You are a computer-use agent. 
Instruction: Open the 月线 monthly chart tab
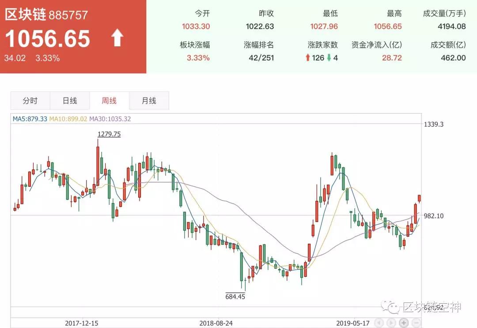pyautogui.click(x=149, y=101)
